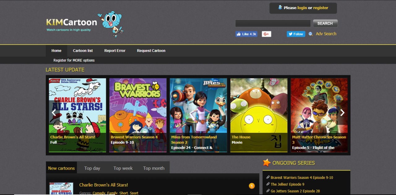Click 'Episode 9-10' caption under Bravest Warriors
This screenshot has height=195, width=396.
(x=122, y=142)
